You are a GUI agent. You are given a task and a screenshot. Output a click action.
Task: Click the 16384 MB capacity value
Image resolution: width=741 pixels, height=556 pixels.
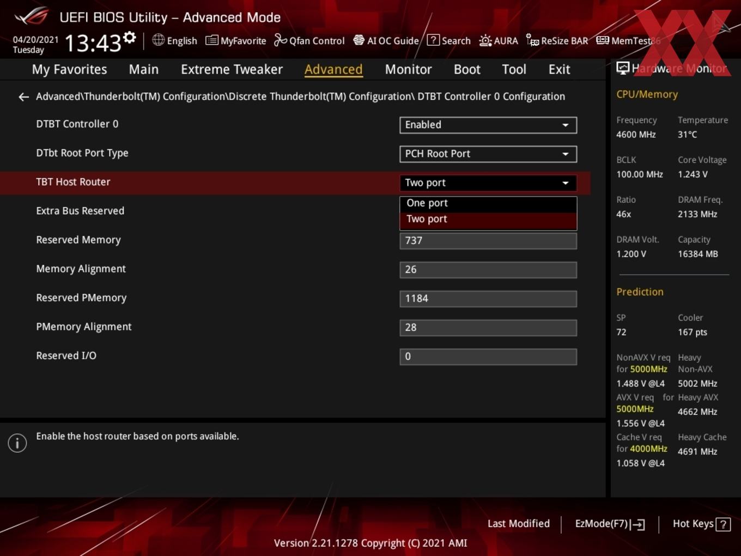pyautogui.click(x=697, y=254)
